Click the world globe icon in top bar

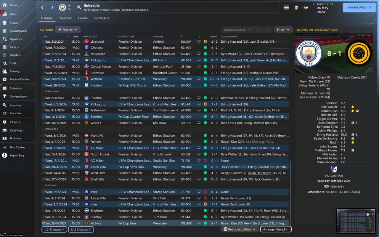(296, 7)
